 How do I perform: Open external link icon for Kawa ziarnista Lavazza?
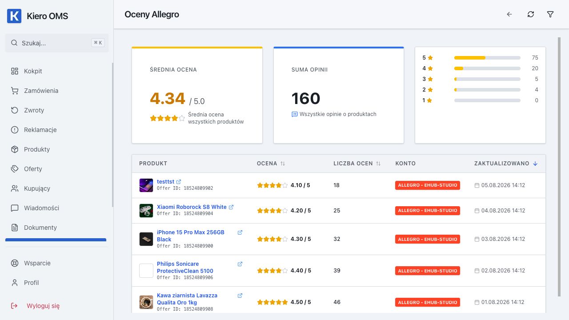coord(240,296)
